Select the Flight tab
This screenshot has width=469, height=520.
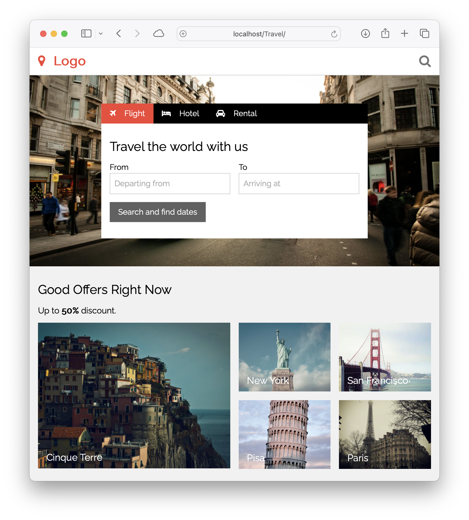click(x=127, y=114)
